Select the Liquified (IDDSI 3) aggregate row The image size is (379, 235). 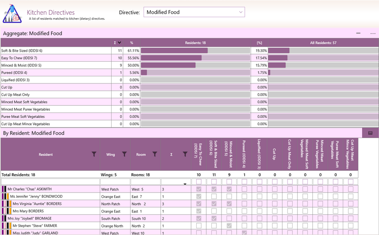pyautogui.click(x=189, y=80)
